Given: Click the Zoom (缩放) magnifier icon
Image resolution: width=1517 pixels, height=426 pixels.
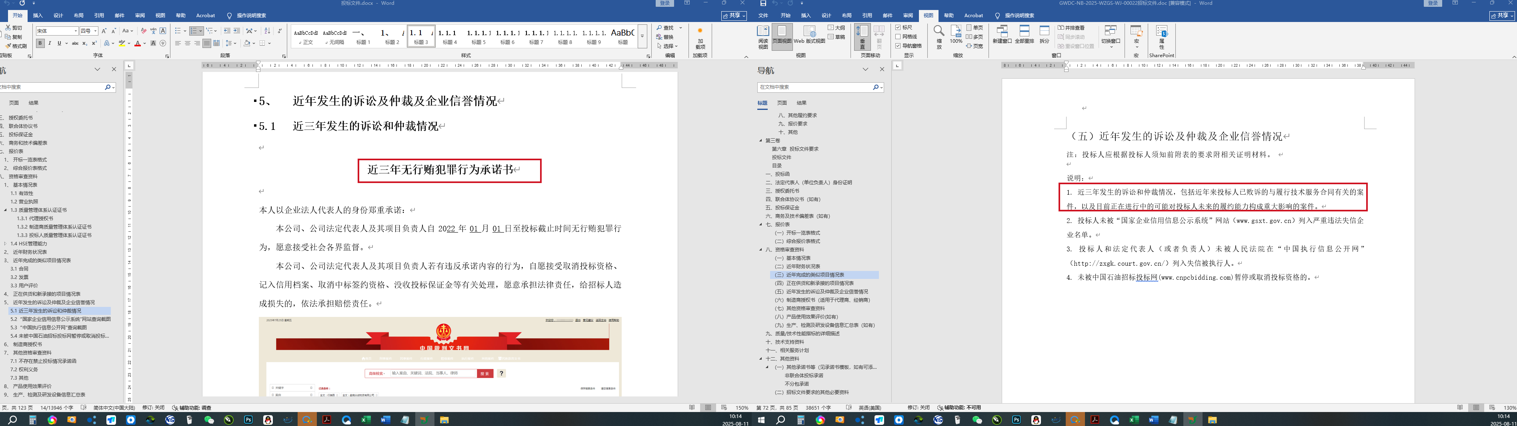Looking at the screenshot, I should click(x=939, y=36).
